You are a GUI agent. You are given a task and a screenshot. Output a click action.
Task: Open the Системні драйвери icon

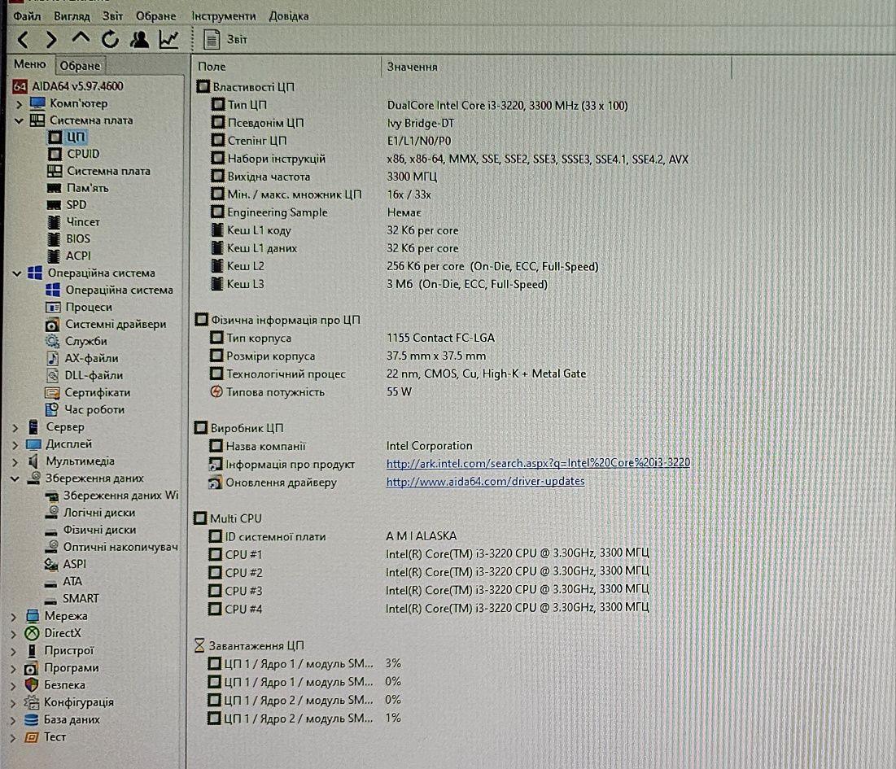coord(52,325)
